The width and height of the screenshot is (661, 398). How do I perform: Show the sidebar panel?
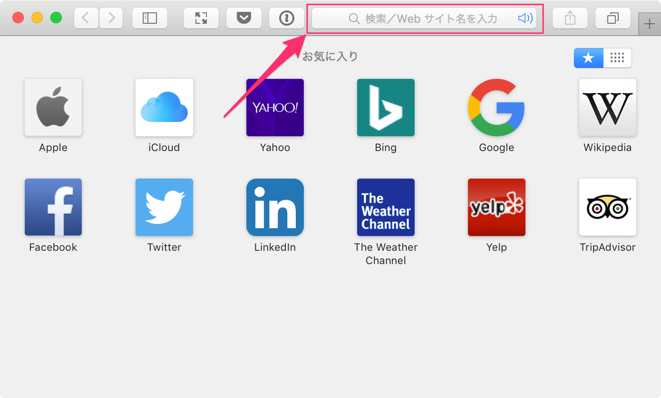pyautogui.click(x=150, y=18)
